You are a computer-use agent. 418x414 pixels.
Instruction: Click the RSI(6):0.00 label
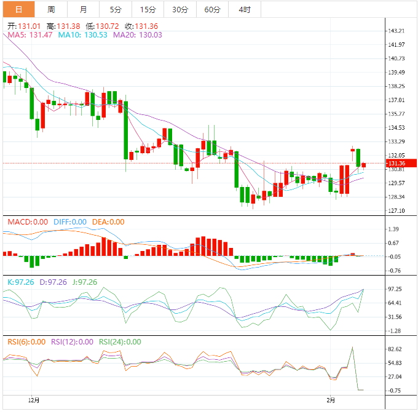(x=26, y=342)
